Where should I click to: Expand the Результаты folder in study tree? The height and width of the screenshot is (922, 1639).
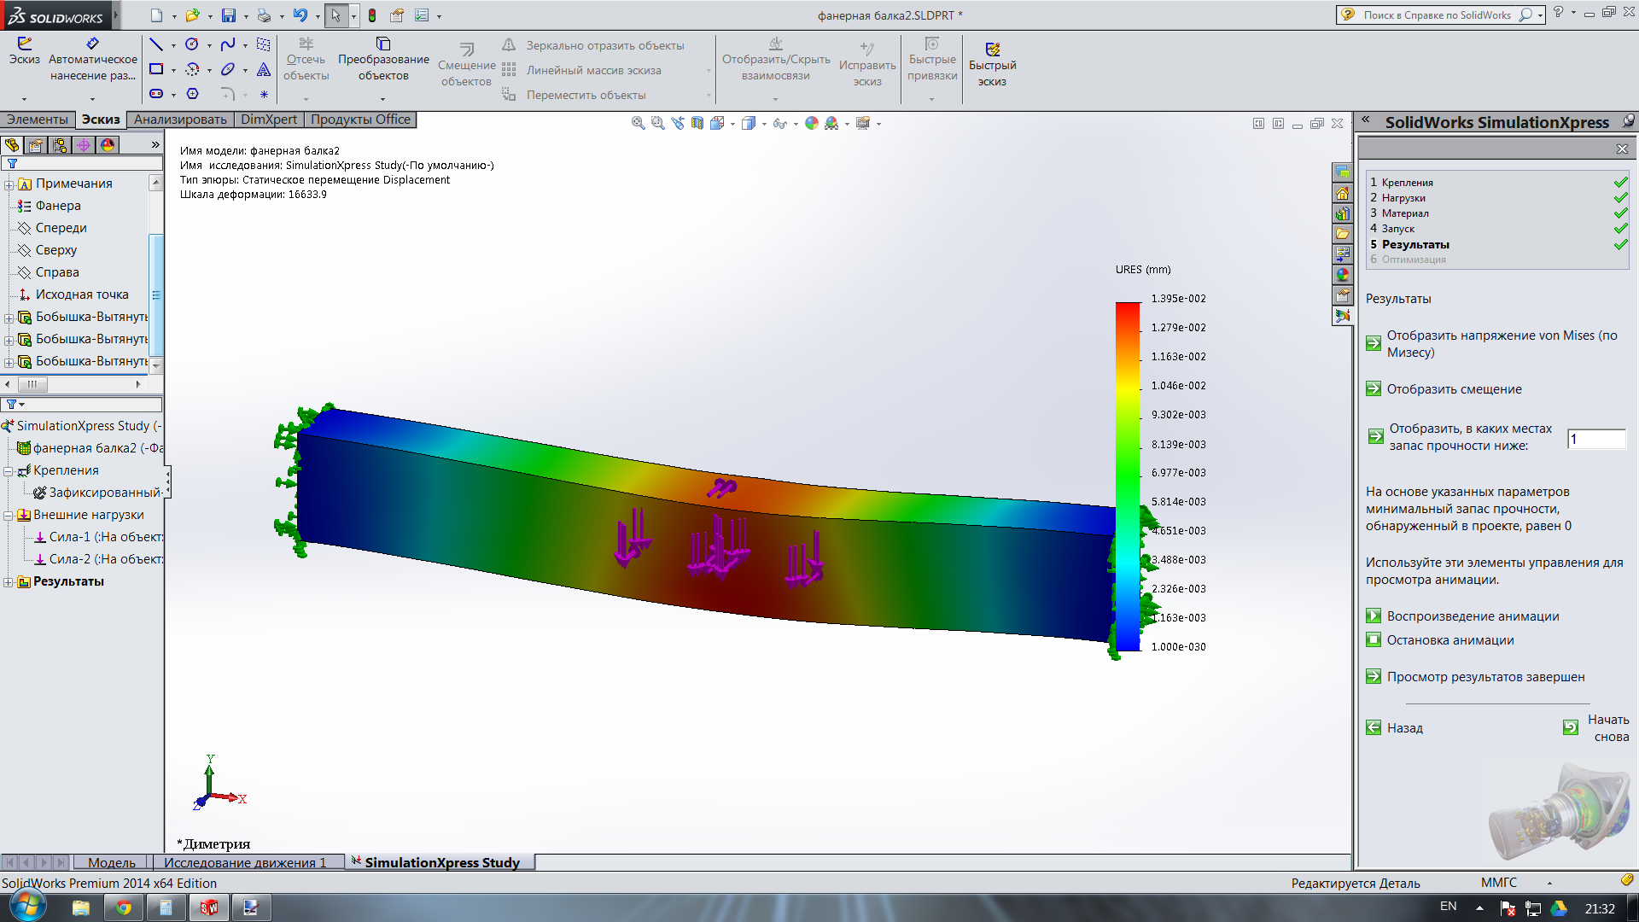pos(9,582)
